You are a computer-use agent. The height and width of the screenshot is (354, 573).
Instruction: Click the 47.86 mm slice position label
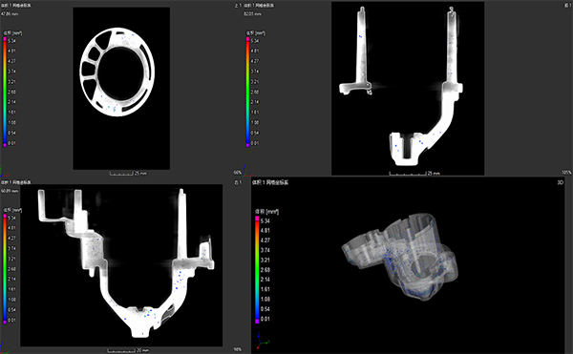click(10, 14)
